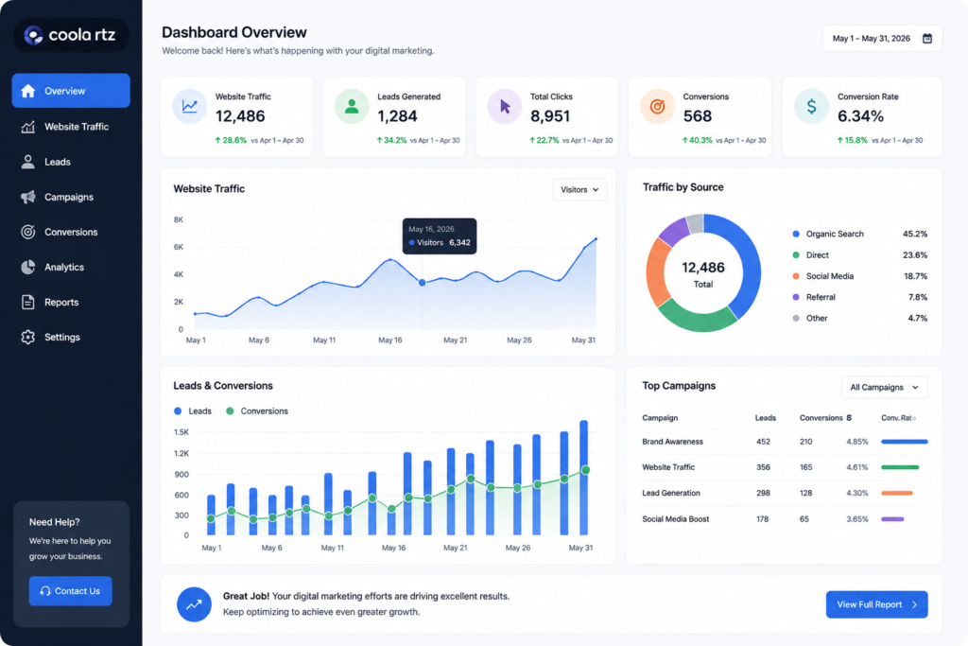Click the 1,284 Leads Generated value
The width and height of the screenshot is (968, 646).
[x=398, y=116]
